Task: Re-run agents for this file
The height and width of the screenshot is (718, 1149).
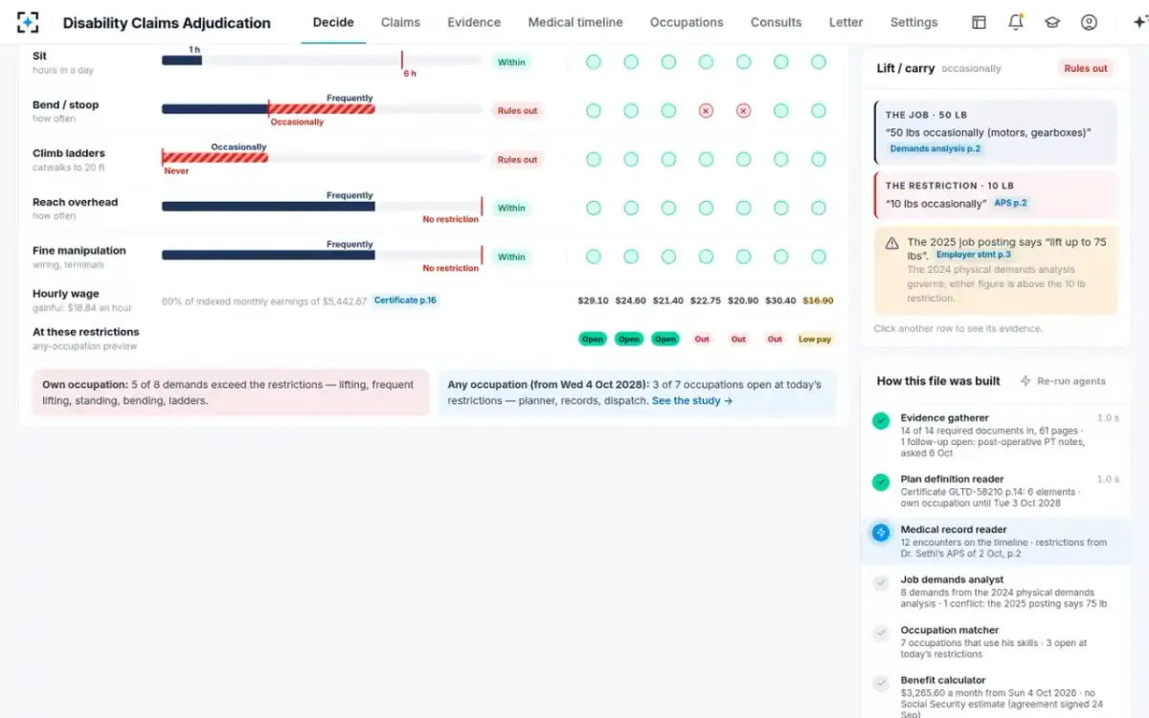Action: coord(1063,381)
